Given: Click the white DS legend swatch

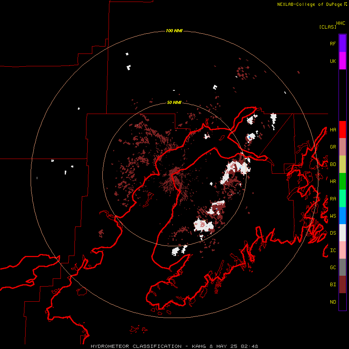Looking at the screenshot, I should [x=342, y=233].
